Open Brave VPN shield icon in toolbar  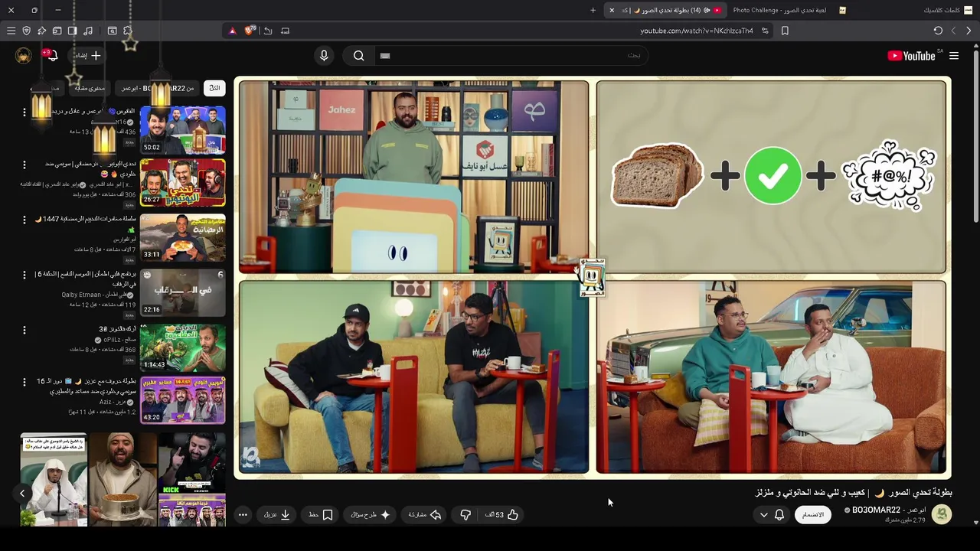26,31
